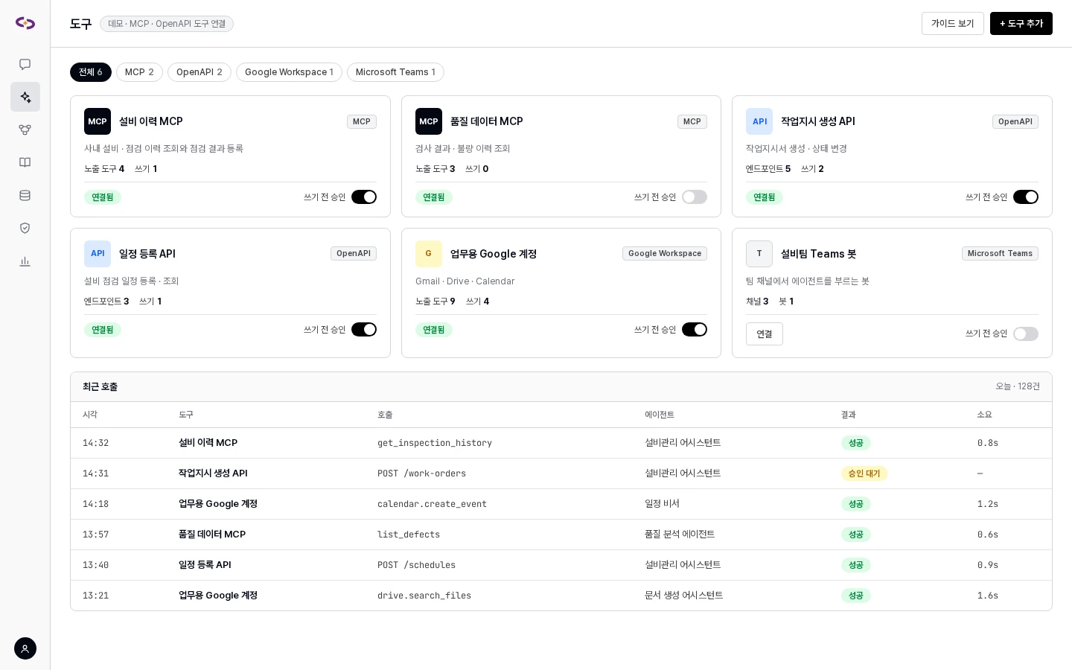Click the API icon of 작업지시 생성 API card
The height and width of the screenshot is (670, 1072).
[x=759, y=121]
